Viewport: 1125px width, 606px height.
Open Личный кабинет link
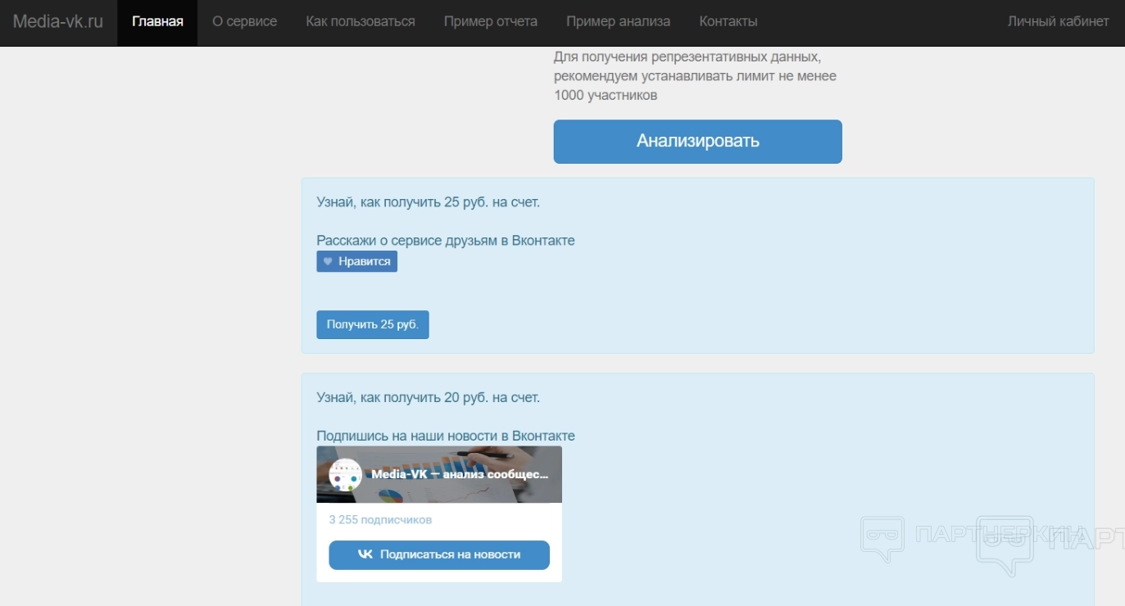[1059, 22]
